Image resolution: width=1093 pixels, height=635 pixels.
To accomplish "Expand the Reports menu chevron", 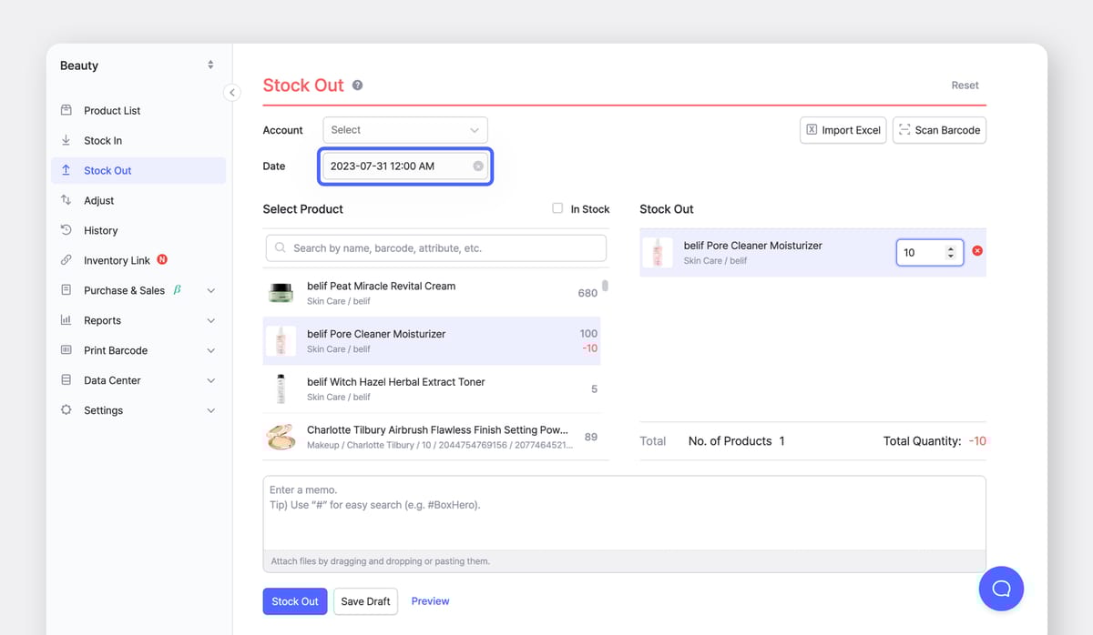I will (x=209, y=320).
